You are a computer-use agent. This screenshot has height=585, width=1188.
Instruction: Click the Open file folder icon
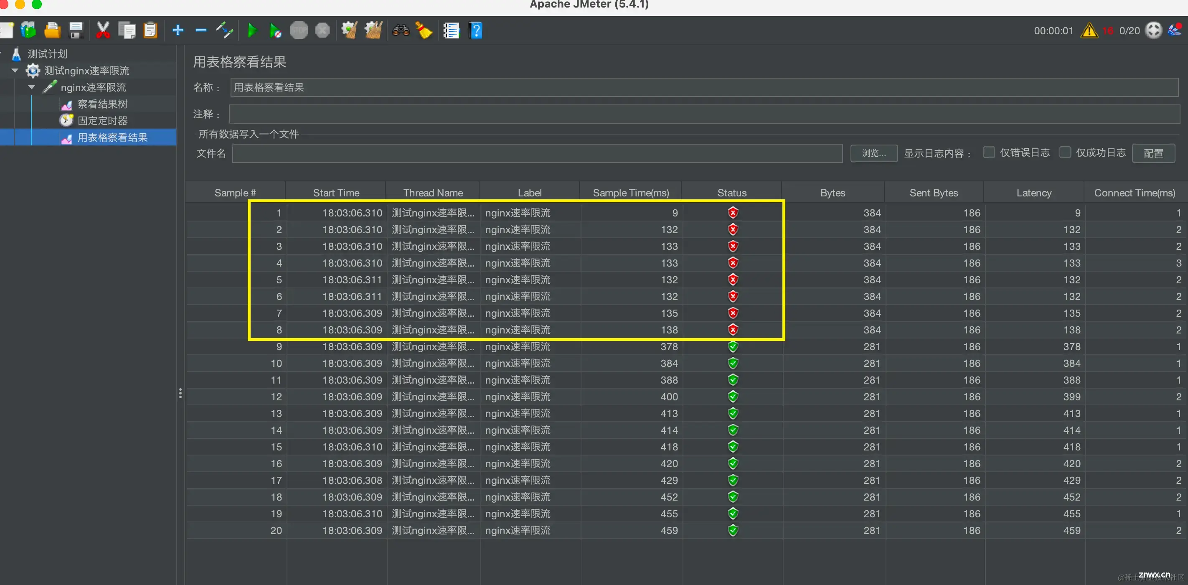[52, 31]
